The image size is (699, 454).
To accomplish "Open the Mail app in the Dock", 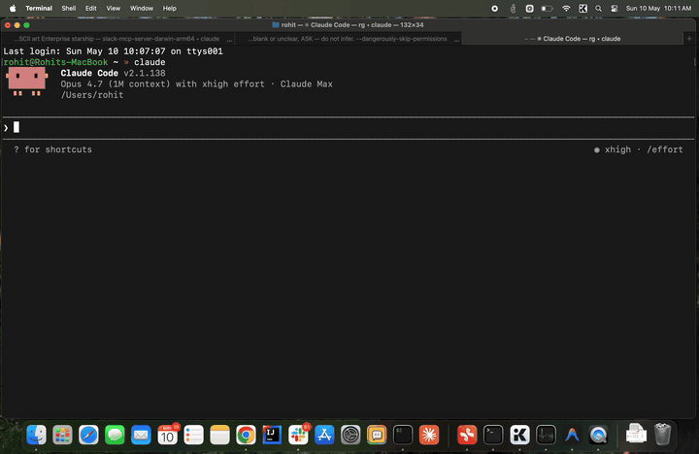I will pos(141,435).
